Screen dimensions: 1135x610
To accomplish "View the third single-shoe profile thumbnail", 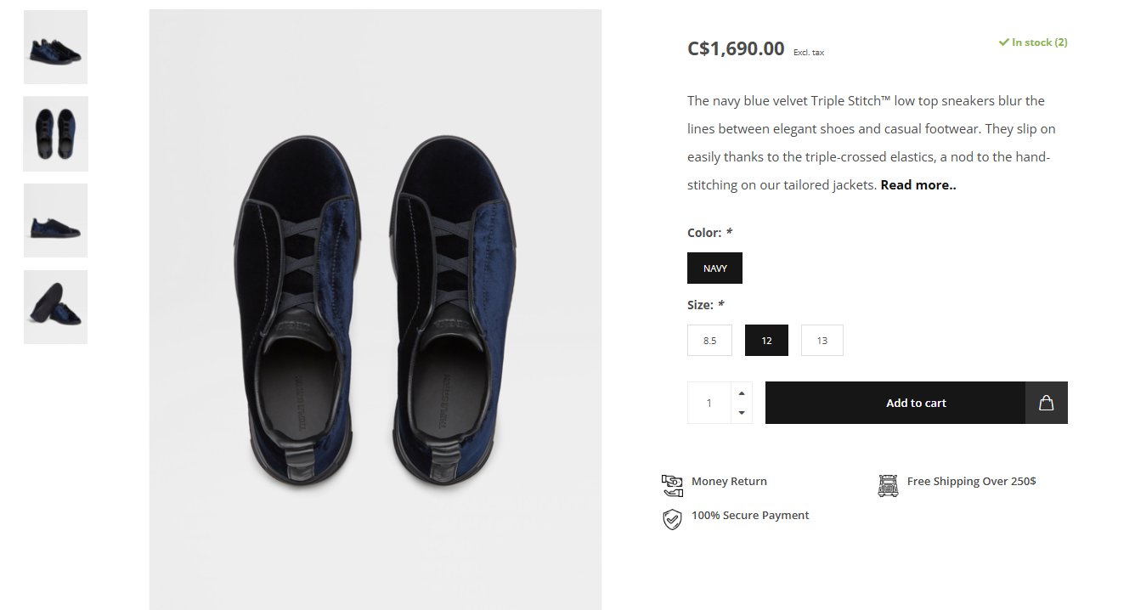I will tap(55, 221).
